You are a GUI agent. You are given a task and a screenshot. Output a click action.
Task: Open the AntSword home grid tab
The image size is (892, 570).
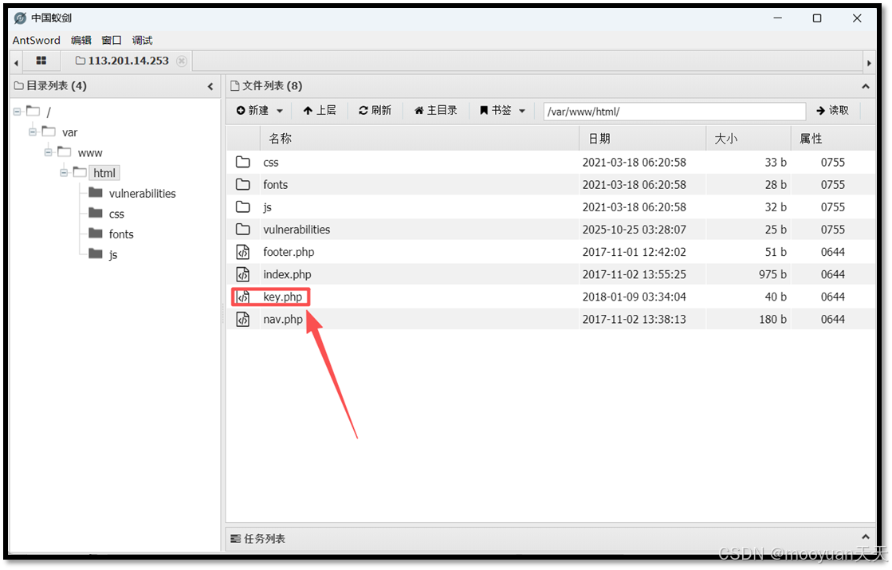41,61
